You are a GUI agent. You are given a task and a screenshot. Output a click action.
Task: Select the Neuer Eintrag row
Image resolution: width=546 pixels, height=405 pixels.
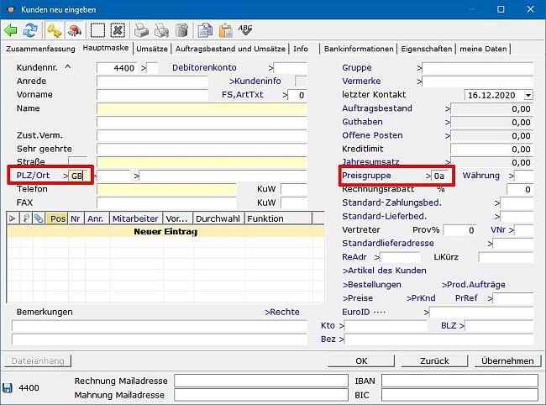point(165,231)
